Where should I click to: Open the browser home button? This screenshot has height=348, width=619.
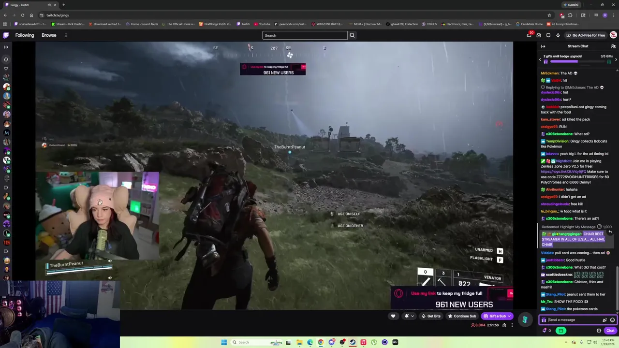pos(31,15)
